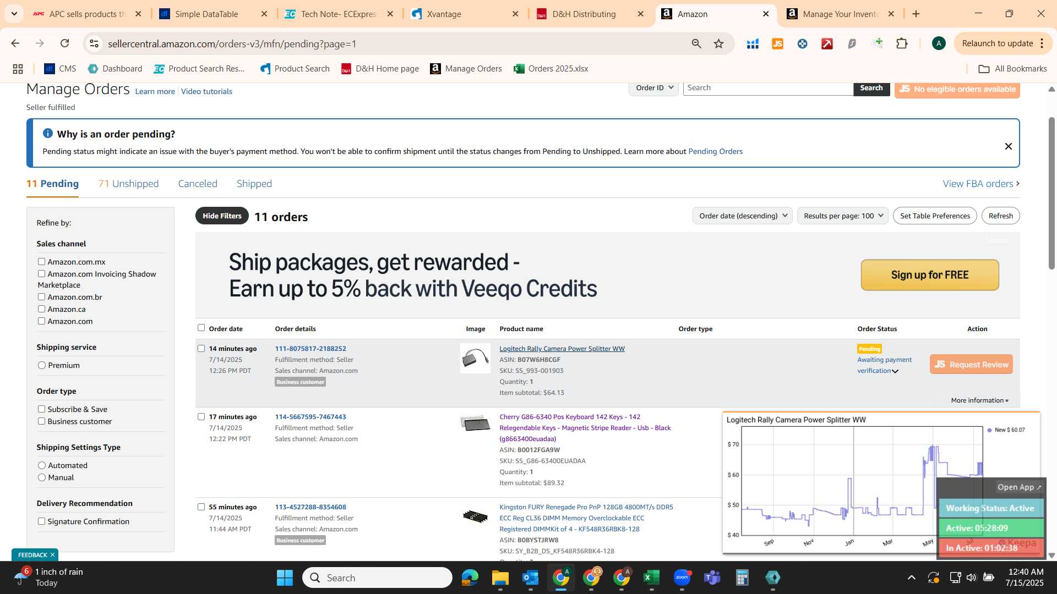This screenshot has height=594, width=1057.
Task: Open Outlook from the taskbar
Action: [x=530, y=578]
